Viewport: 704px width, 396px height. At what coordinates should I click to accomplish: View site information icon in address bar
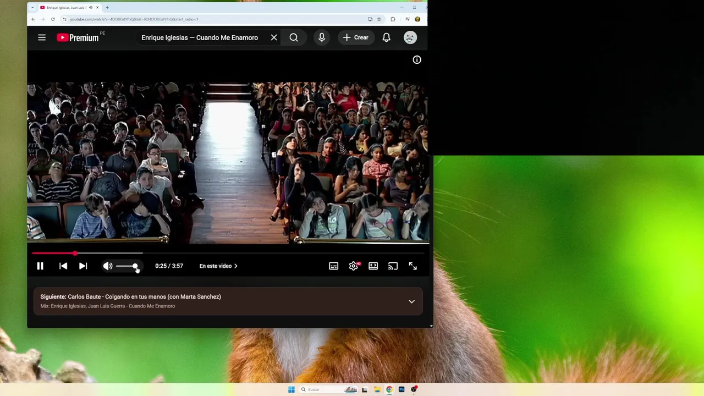click(65, 19)
